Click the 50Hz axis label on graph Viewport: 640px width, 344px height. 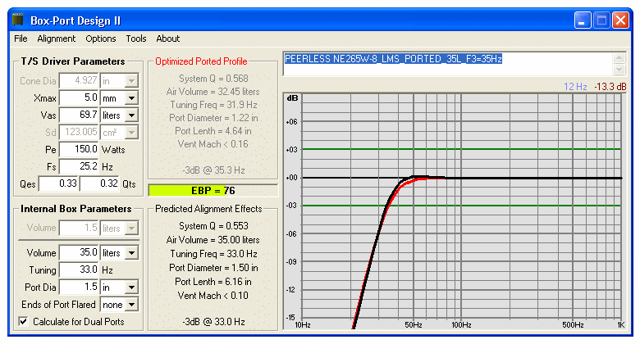[413, 325]
